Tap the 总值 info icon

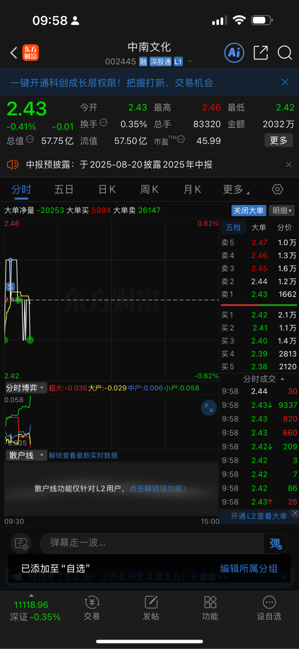pyautogui.click(x=30, y=139)
